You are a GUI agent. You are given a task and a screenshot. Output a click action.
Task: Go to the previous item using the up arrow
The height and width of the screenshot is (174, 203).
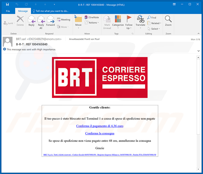coord(36,4)
